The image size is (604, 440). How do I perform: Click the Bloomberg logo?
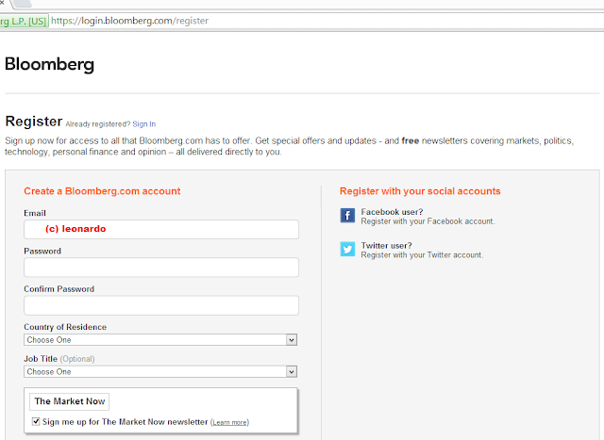(49, 64)
